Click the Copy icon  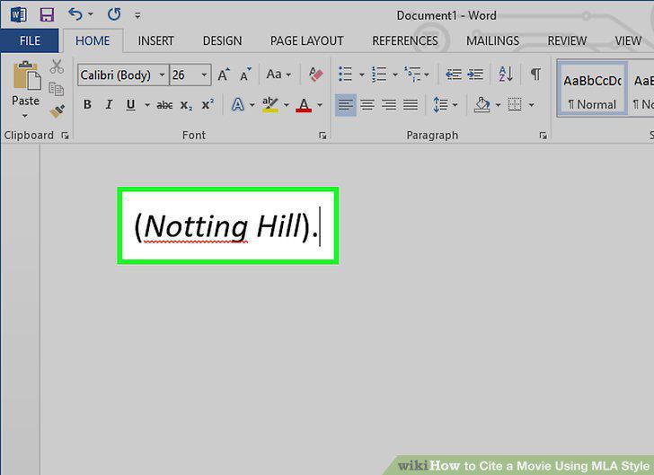click(56, 89)
